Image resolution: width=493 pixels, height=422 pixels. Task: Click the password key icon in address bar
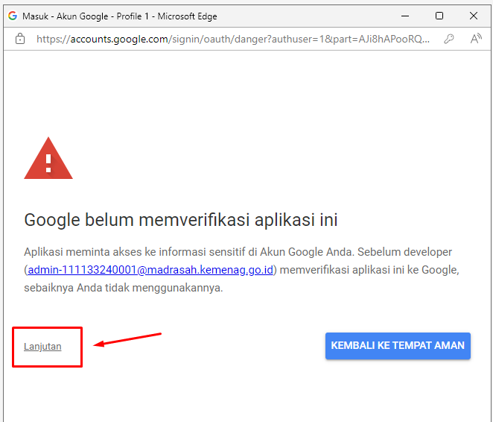(448, 39)
